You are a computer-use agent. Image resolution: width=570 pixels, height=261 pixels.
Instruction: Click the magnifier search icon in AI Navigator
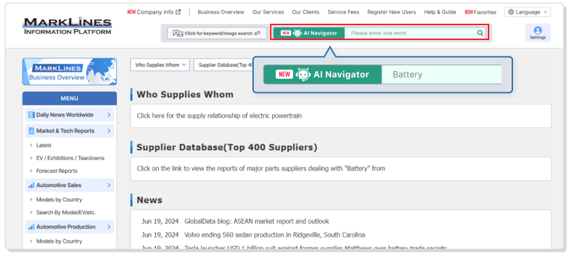point(480,33)
